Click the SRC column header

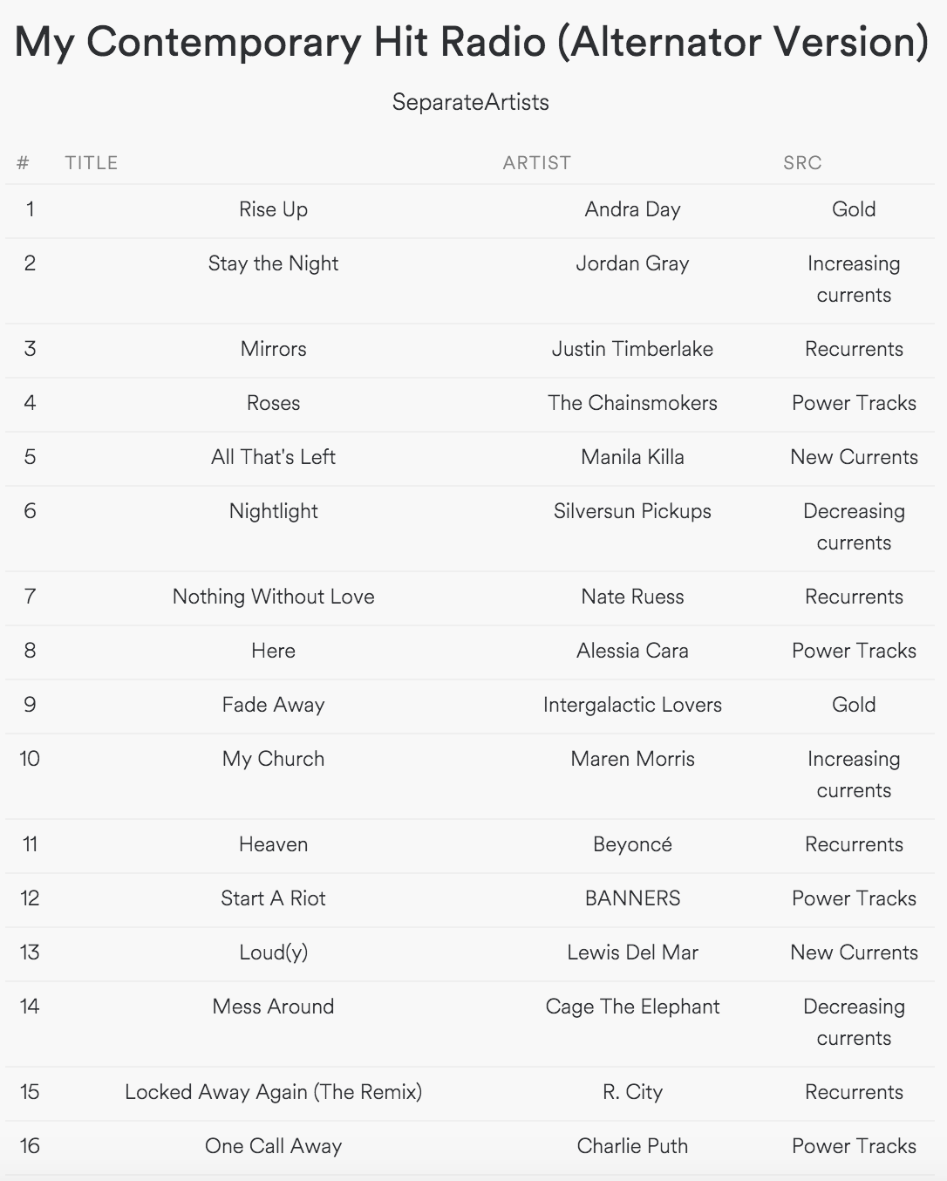[x=802, y=163]
